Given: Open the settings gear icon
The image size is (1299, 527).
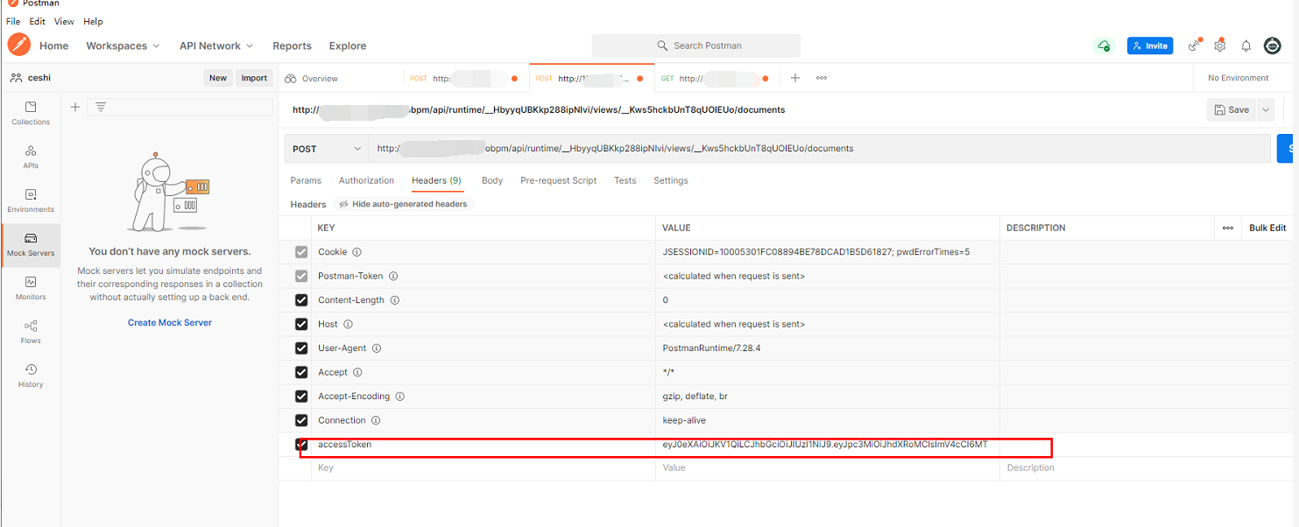Looking at the screenshot, I should click(x=1219, y=46).
